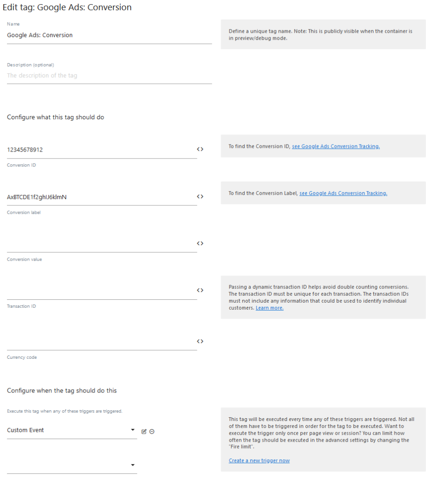
Task: Click the Name field containing Google Ads: Conversion
Action: tap(70, 35)
